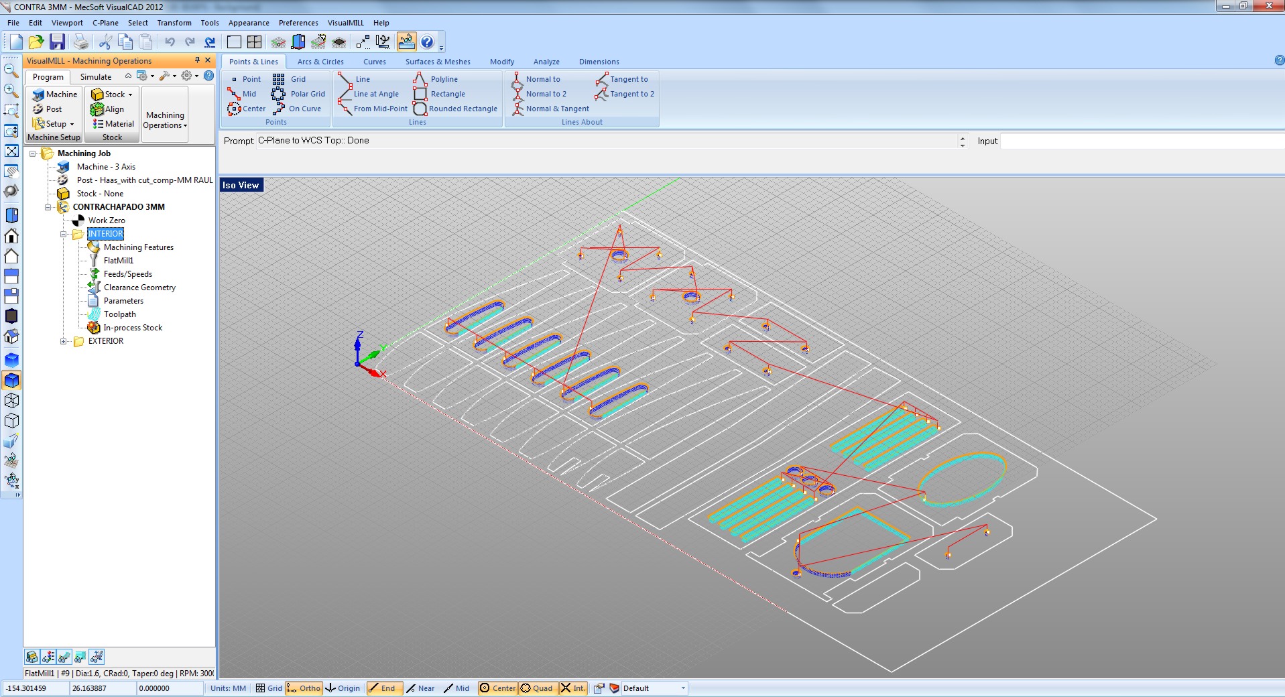The width and height of the screenshot is (1285, 697).
Task: Switch to the Simulate tab
Action: pyautogui.click(x=96, y=77)
